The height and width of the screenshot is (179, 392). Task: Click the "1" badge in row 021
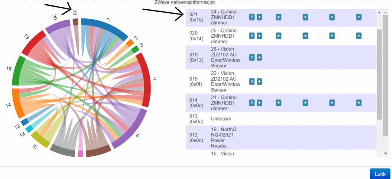[x=252, y=17]
